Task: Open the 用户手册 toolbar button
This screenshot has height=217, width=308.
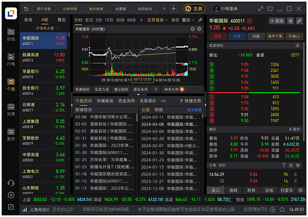Action: 44,9
